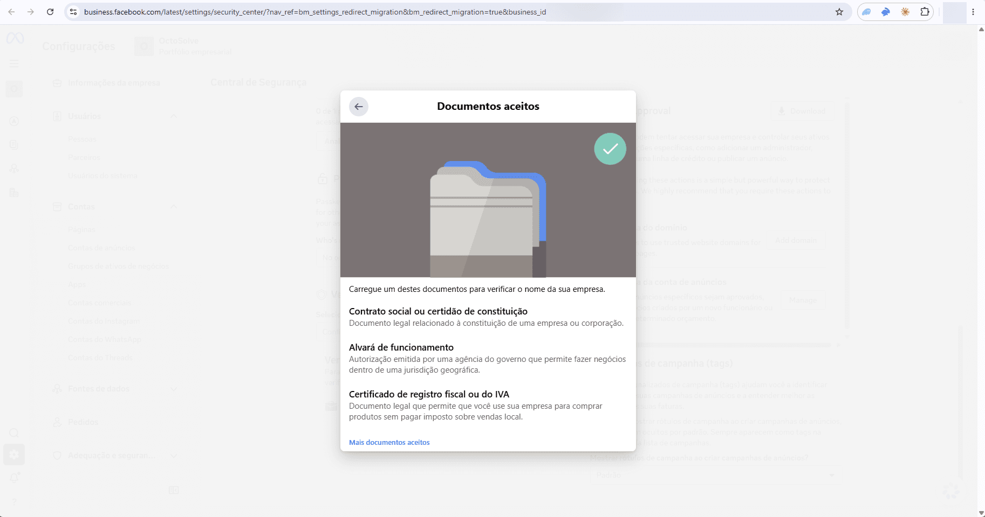Click the light-blue cloud extension icon
The width and height of the screenshot is (985, 517).
coord(866,12)
